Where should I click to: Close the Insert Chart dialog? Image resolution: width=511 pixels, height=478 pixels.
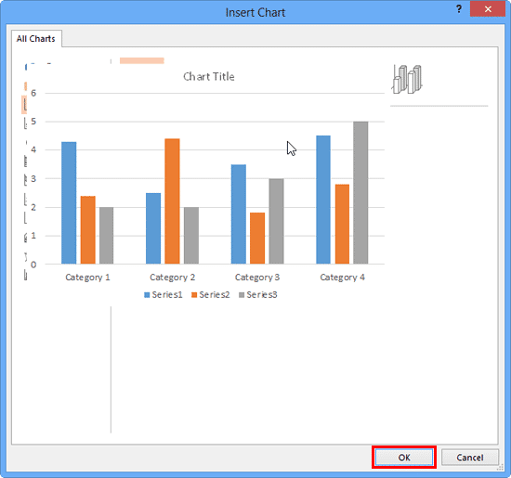point(488,9)
